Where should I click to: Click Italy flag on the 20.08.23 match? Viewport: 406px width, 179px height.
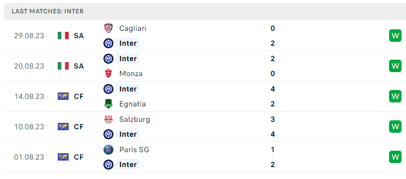point(63,66)
